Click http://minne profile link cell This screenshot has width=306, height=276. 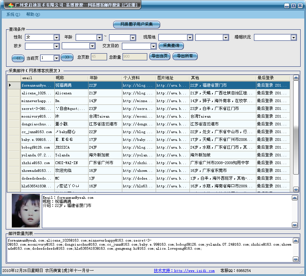point(139,101)
